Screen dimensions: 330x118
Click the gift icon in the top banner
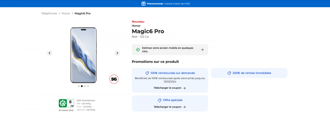pyautogui.click(x=143, y=4)
